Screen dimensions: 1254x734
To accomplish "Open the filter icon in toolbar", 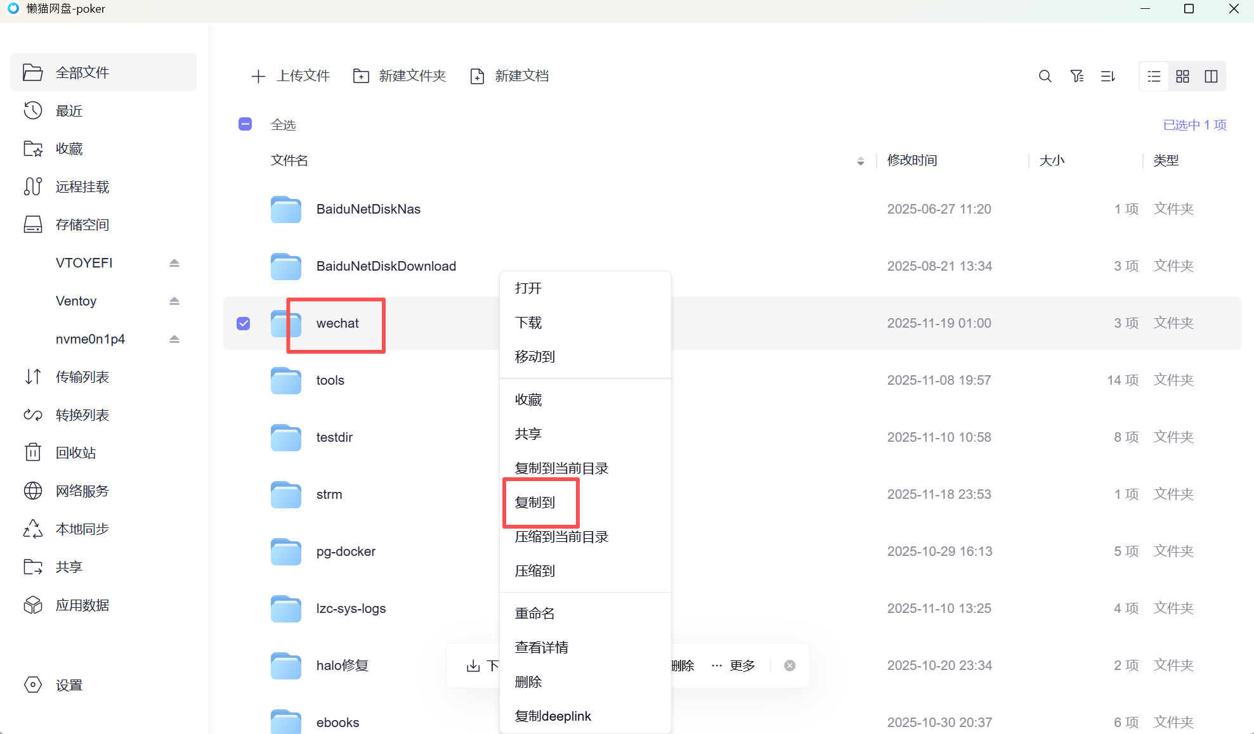I will (1077, 76).
